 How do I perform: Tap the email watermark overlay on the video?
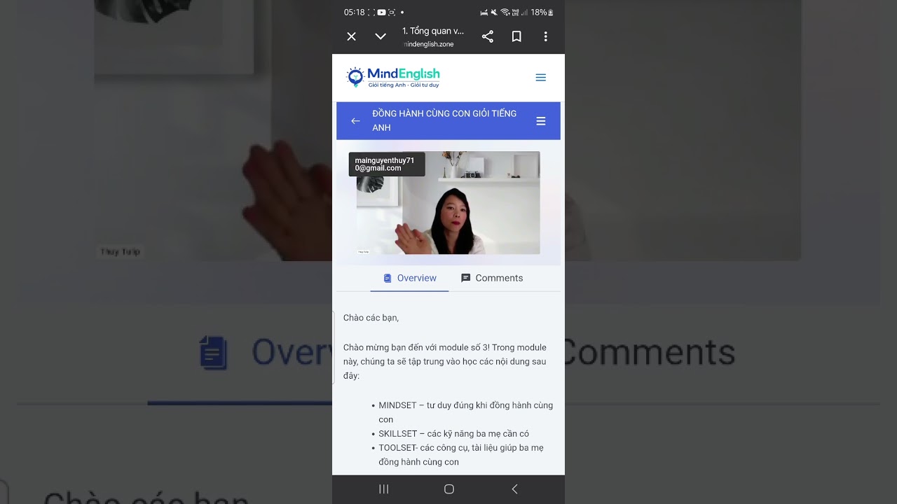coord(386,164)
